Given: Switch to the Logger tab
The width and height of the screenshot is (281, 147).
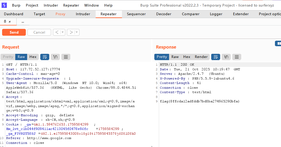Looking at the screenshot, I should (216, 14).
